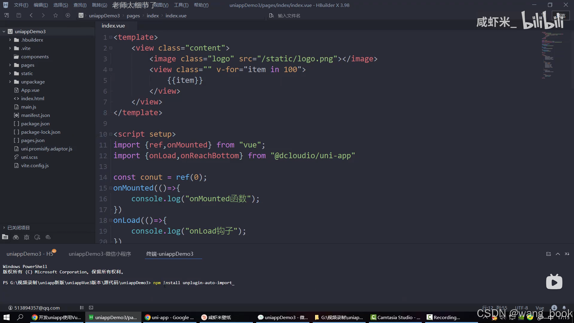Viewport: 574px width, 323px height.
Task: Fold the v-for view block at line 4
Action: tap(111, 70)
